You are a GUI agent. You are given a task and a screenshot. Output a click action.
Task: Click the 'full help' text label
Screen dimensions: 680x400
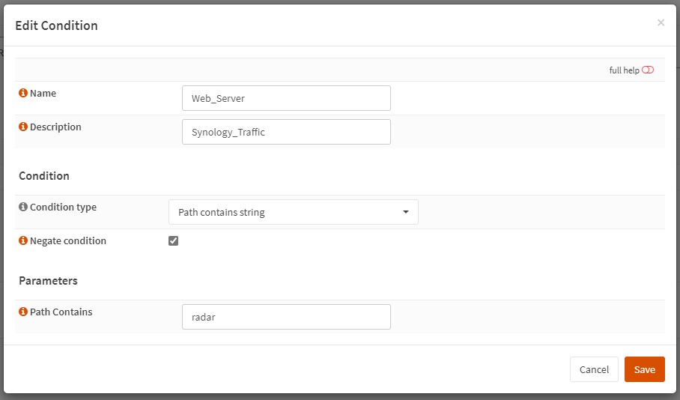[x=624, y=70]
